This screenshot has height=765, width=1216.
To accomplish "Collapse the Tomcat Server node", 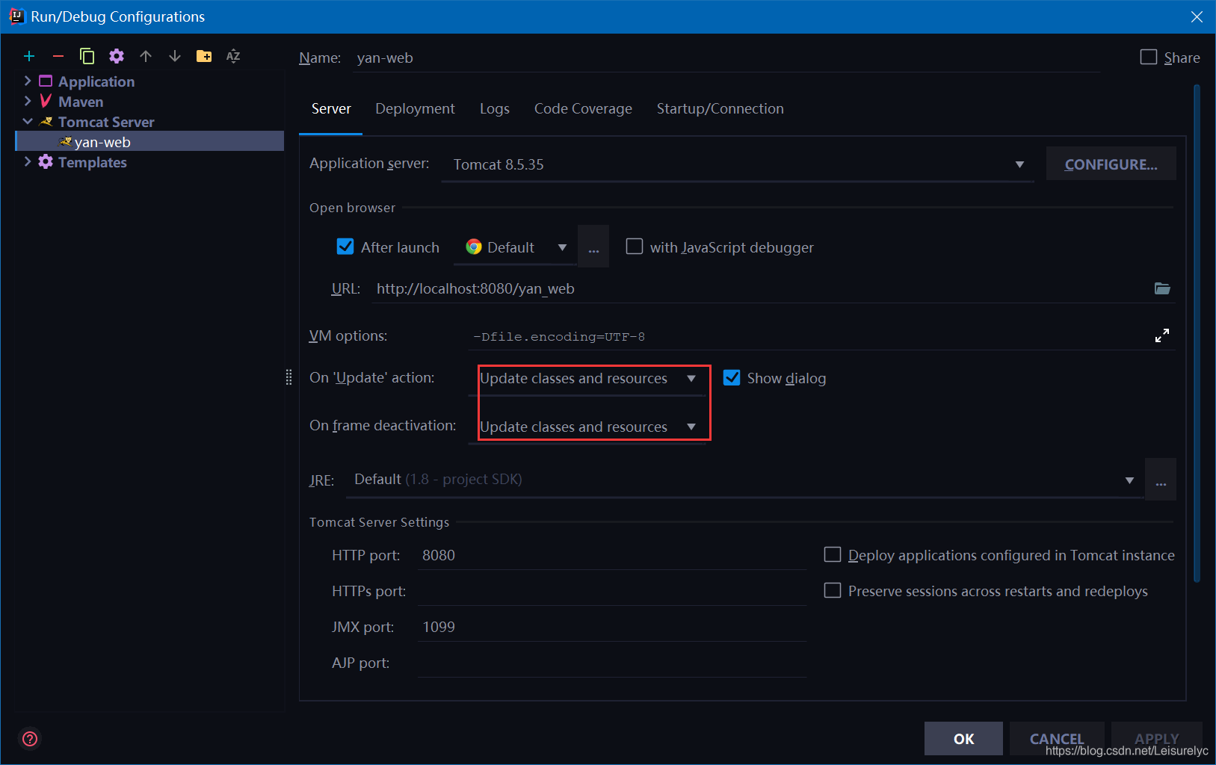I will 28,121.
